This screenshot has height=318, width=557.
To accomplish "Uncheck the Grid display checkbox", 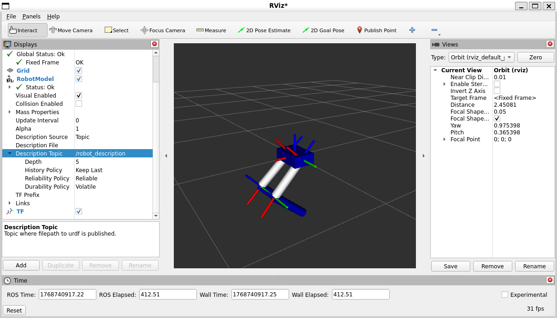I will [79, 70].
